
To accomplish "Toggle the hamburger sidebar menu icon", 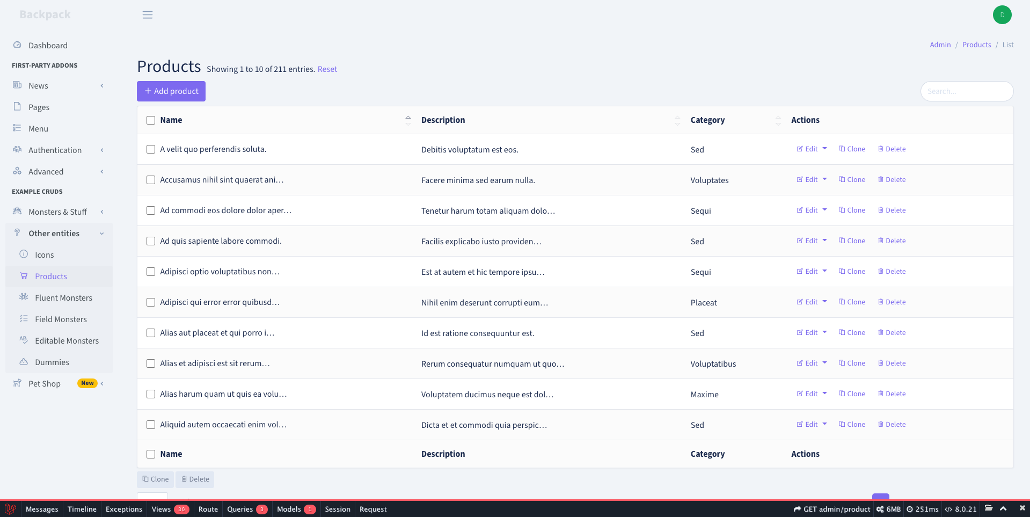I will (x=148, y=15).
